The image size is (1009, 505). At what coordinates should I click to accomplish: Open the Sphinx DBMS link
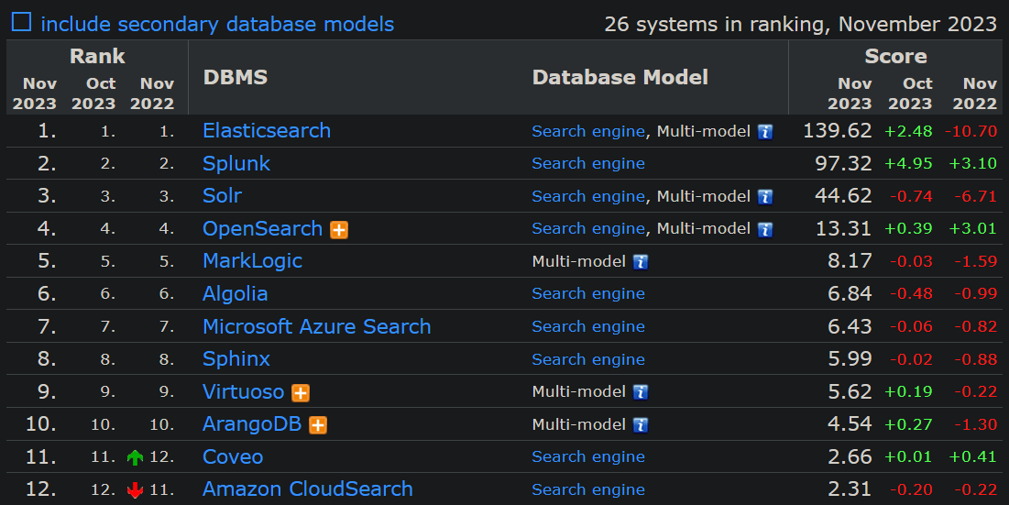(x=236, y=359)
